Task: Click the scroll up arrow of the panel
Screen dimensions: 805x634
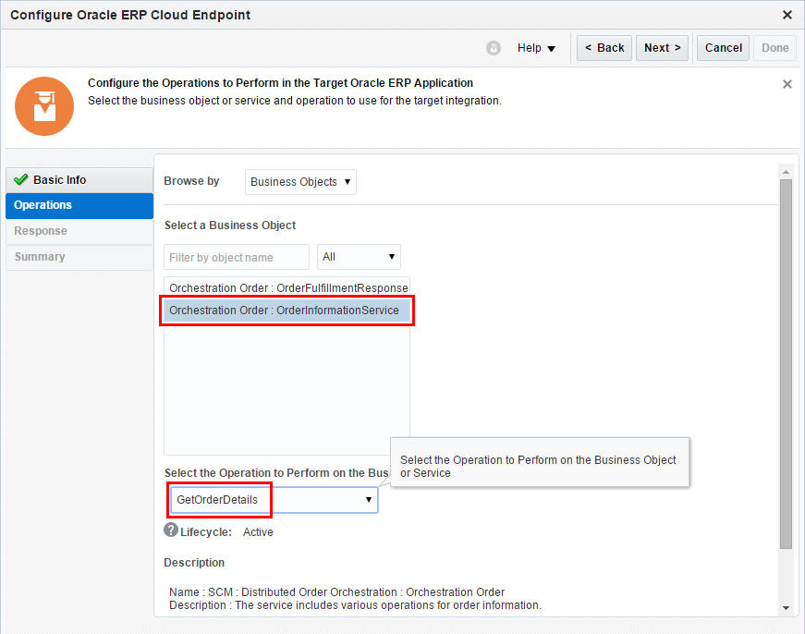Action: click(x=786, y=172)
